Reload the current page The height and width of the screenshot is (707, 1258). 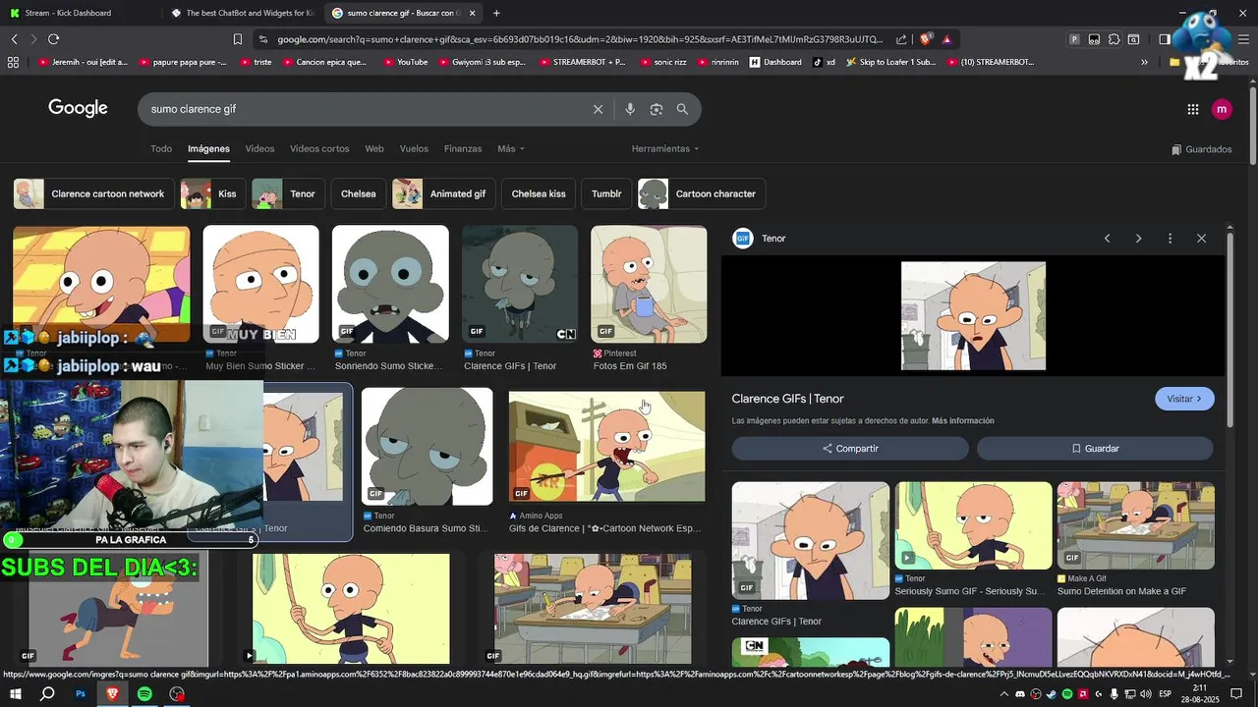[53, 39]
